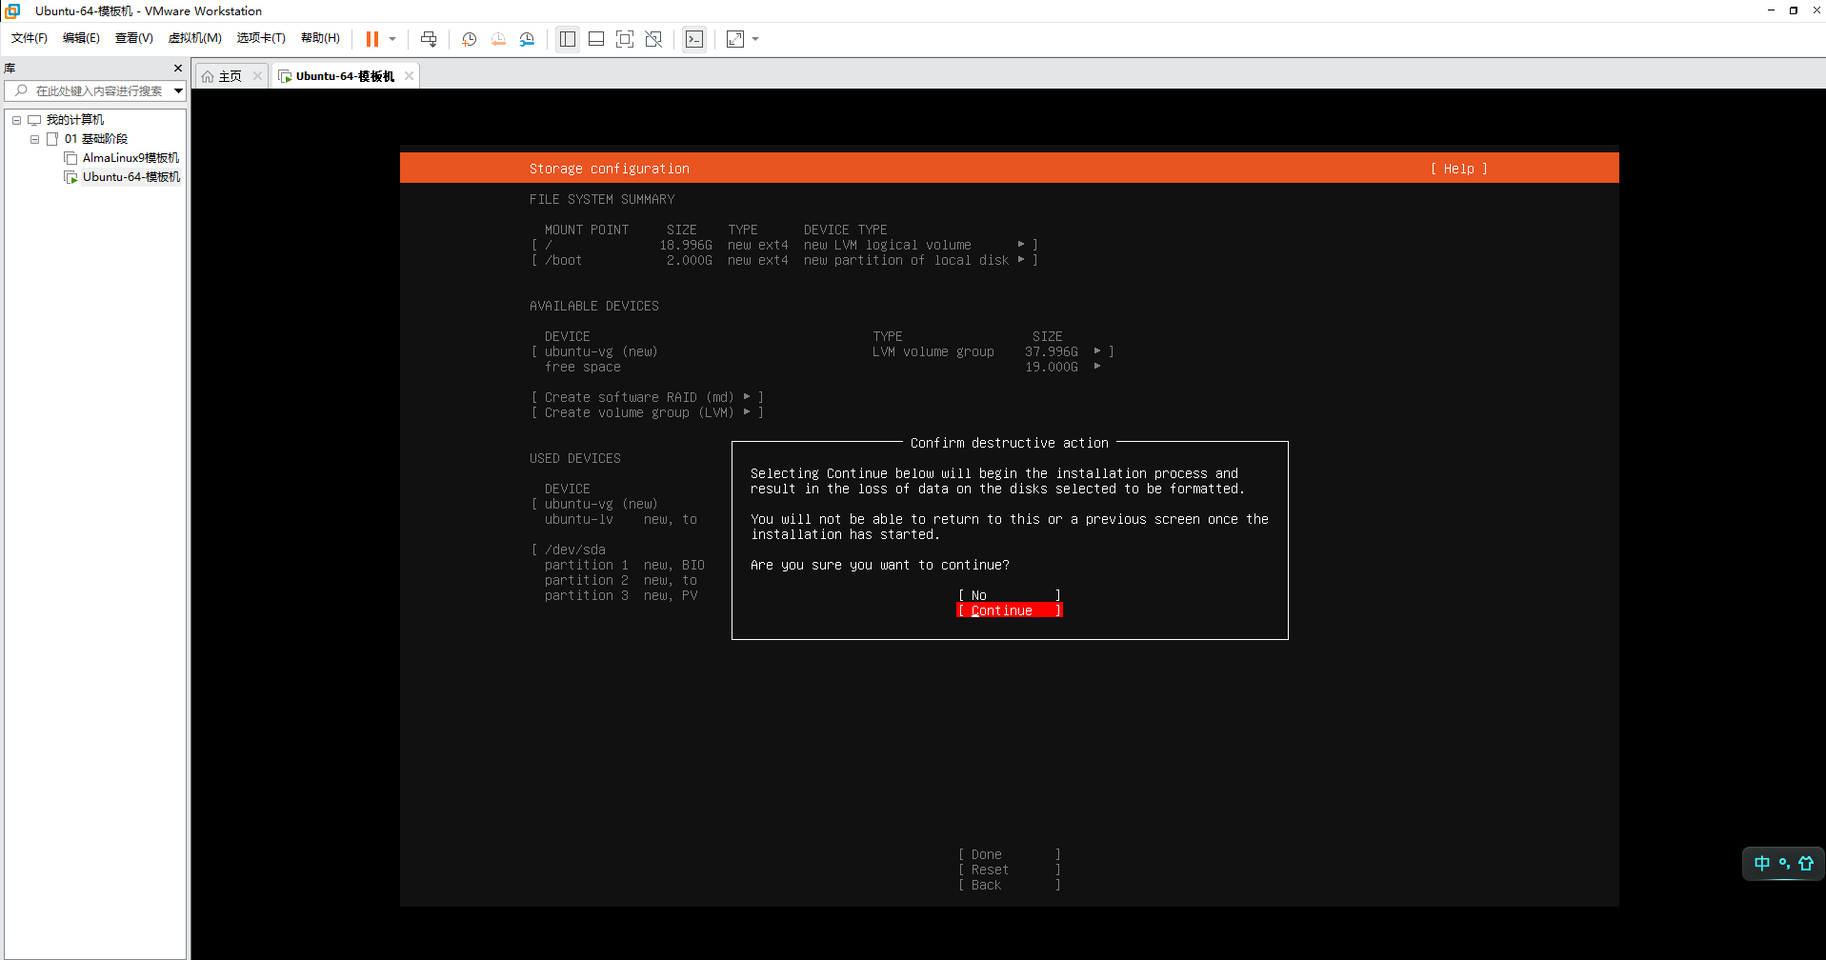Enter full screen mode
The width and height of the screenshot is (1826, 960).
tap(625, 39)
